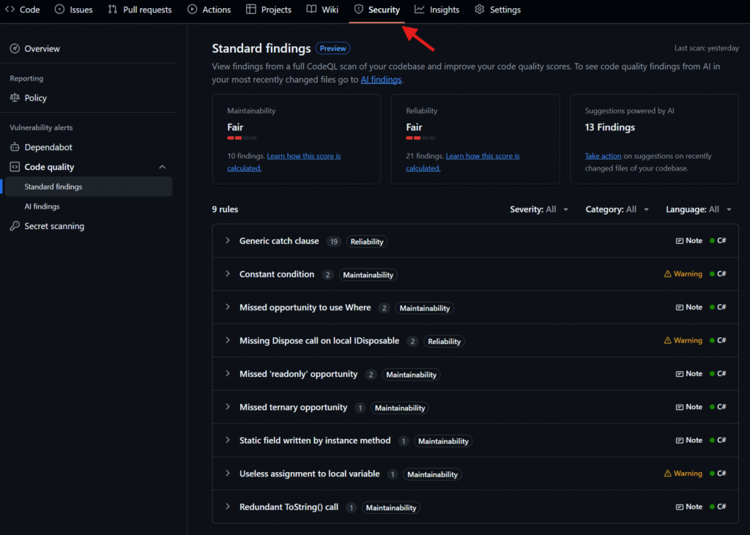Collapse the Code quality sidebar section chevron
Screen dimensions: 750x535
(163, 167)
